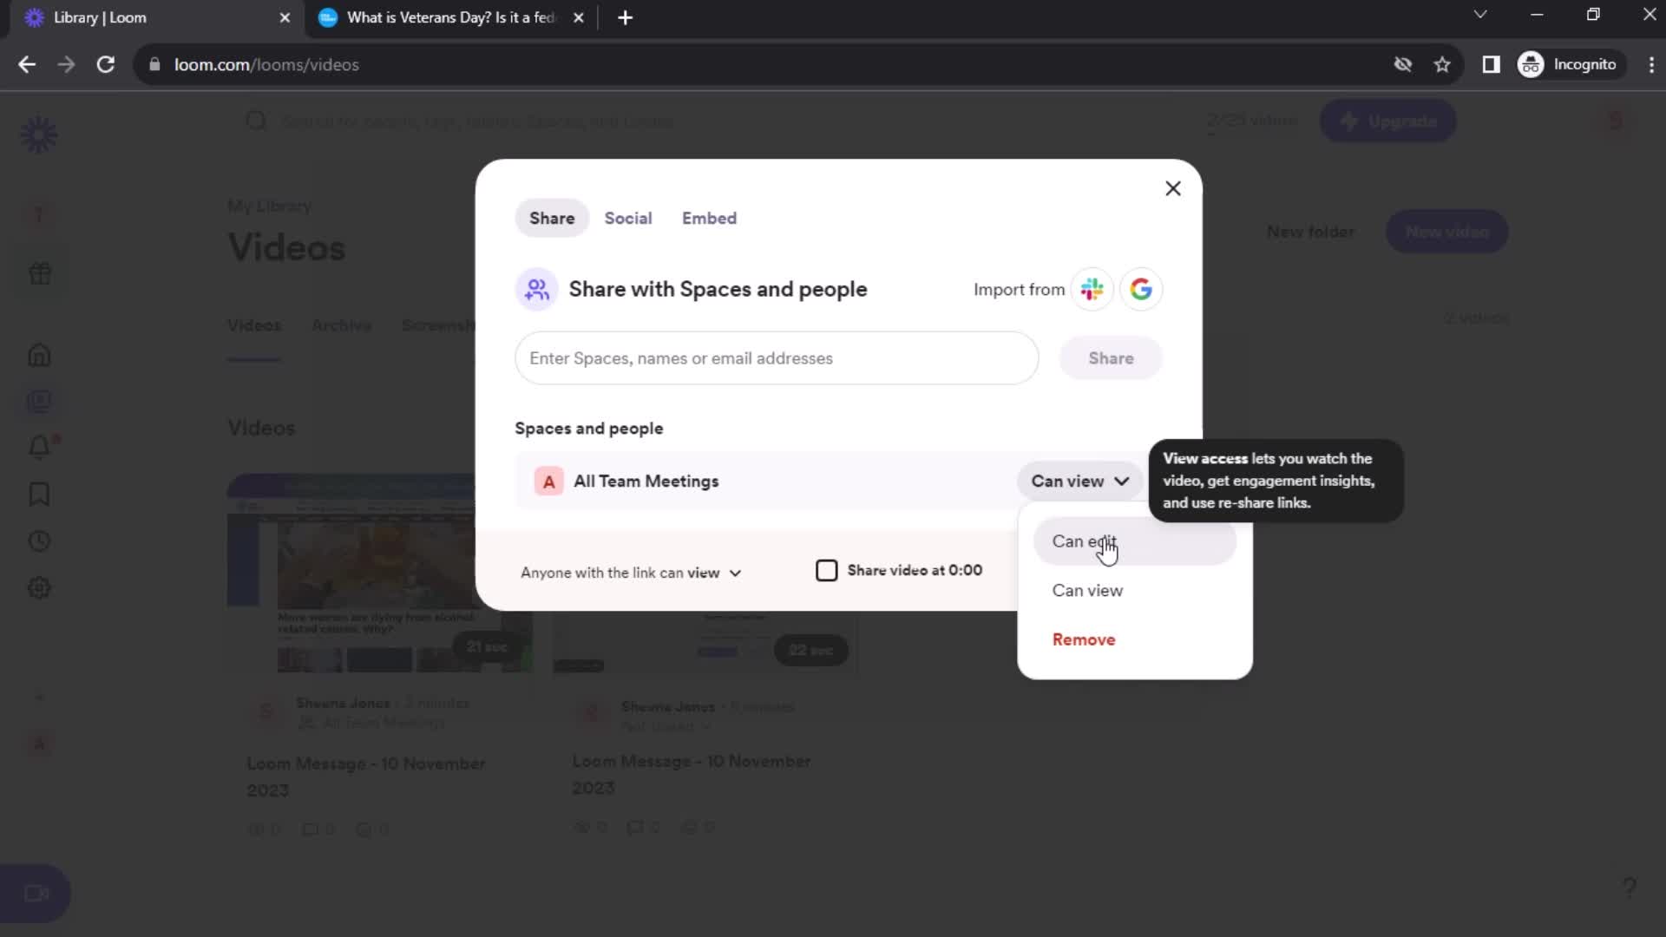Enable Can edit permission for All Team Meetings
This screenshot has height=937, width=1666.
click(x=1084, y=540)
